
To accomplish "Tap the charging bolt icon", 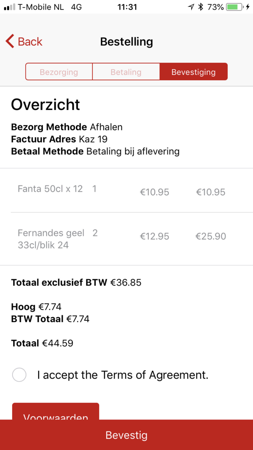I will 248,7.
